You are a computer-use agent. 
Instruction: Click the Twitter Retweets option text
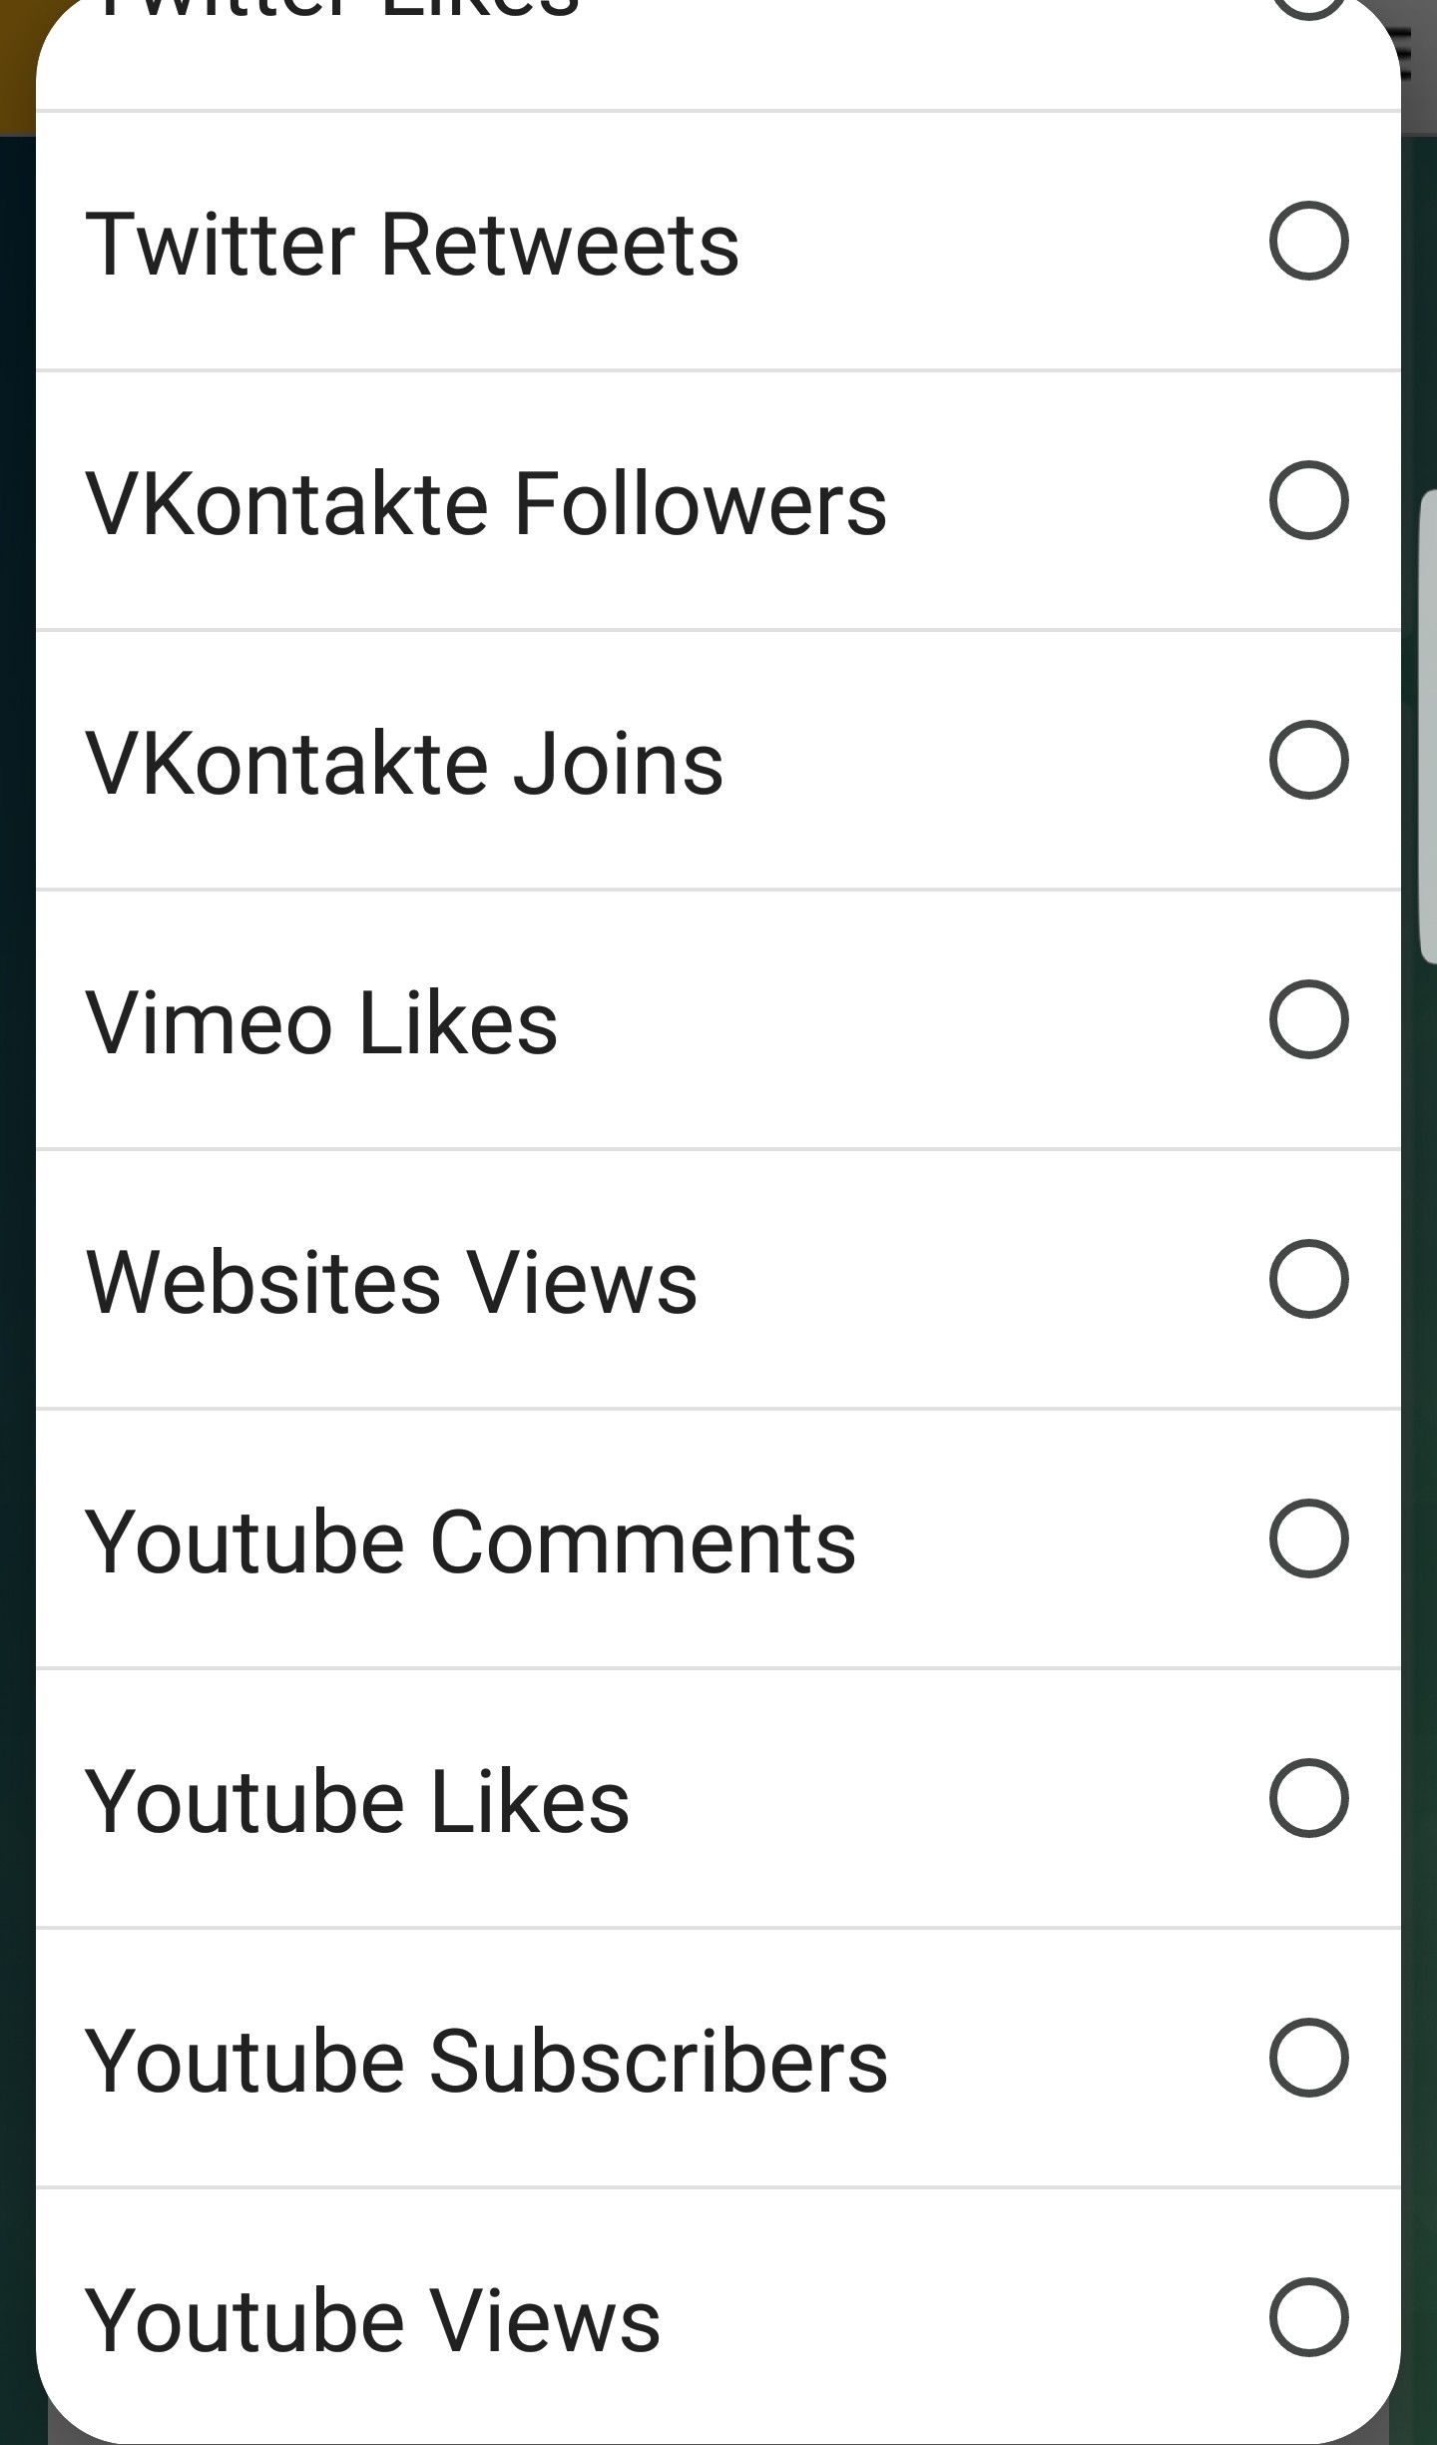pos(412,245)
